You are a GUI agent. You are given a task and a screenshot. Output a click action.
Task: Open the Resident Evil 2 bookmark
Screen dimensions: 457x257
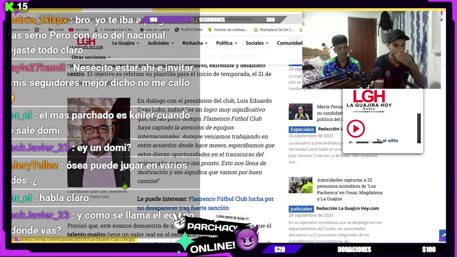click(115, 30)
